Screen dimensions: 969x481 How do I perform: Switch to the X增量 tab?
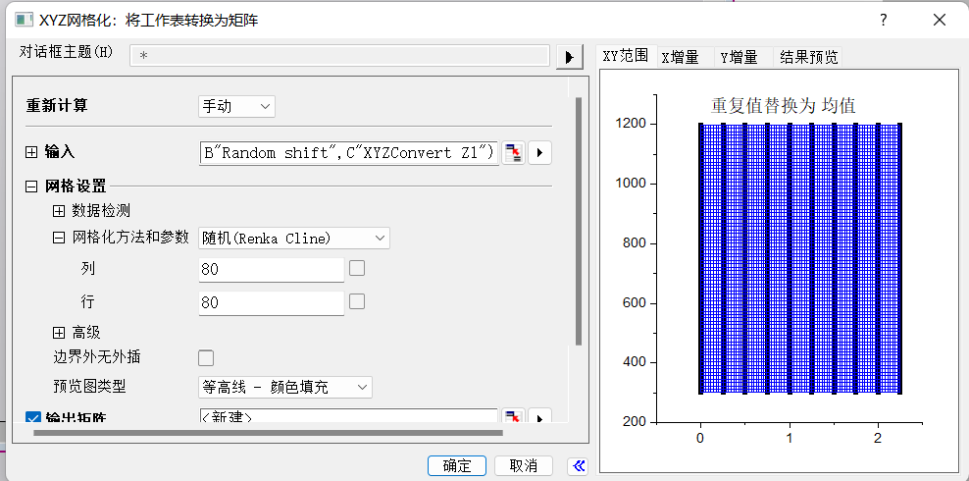tap(680, 57)
